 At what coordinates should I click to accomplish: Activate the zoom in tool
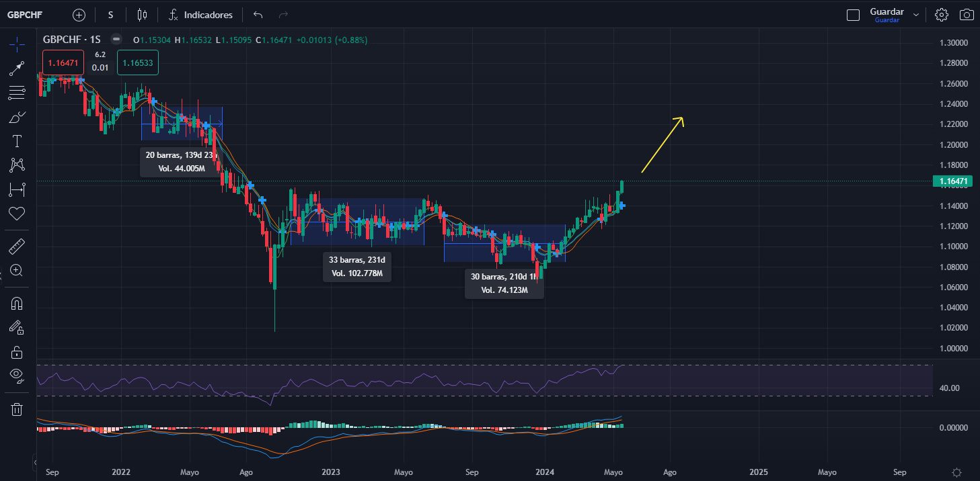click(x=17, y=270)
